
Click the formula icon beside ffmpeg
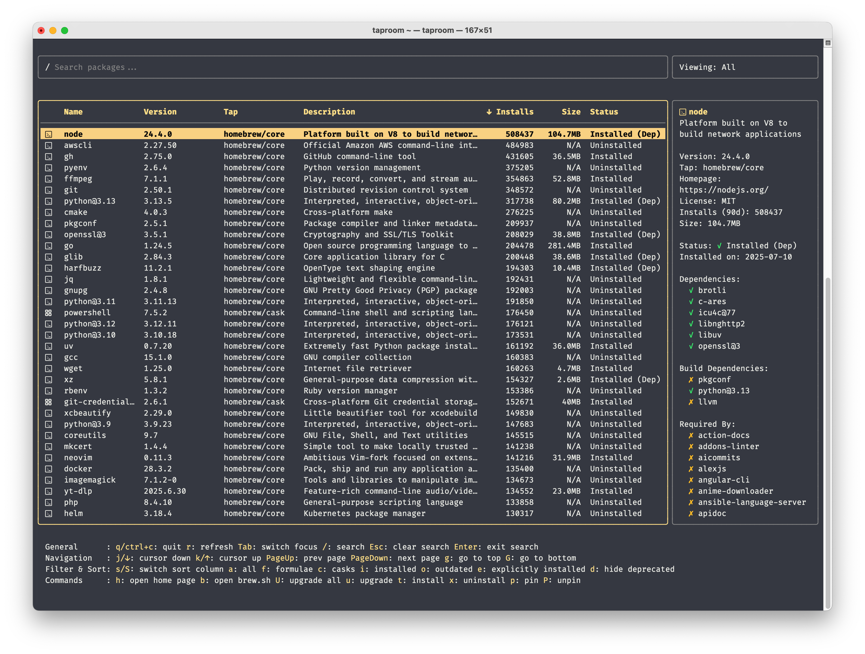click(48, 179)
